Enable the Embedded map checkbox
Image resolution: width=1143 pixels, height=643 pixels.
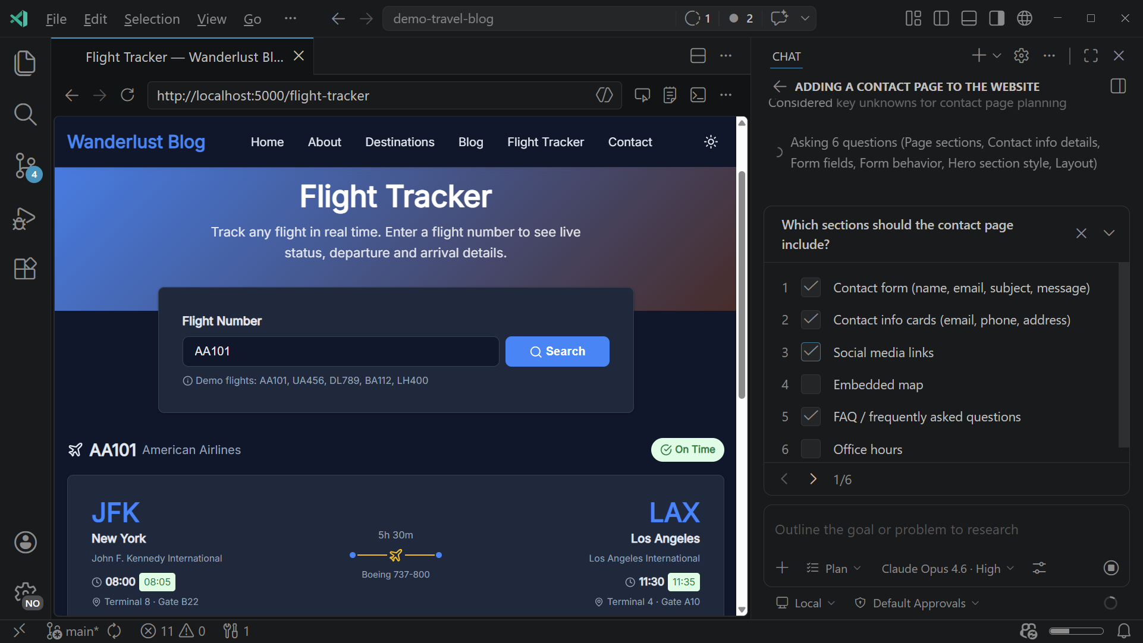tap(810, 384)
